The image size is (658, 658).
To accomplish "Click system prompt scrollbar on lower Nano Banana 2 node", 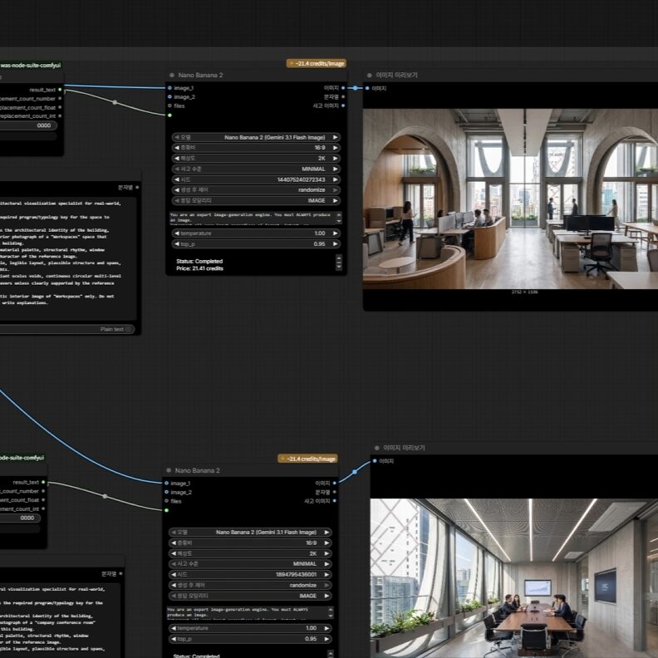I will 331,612.
